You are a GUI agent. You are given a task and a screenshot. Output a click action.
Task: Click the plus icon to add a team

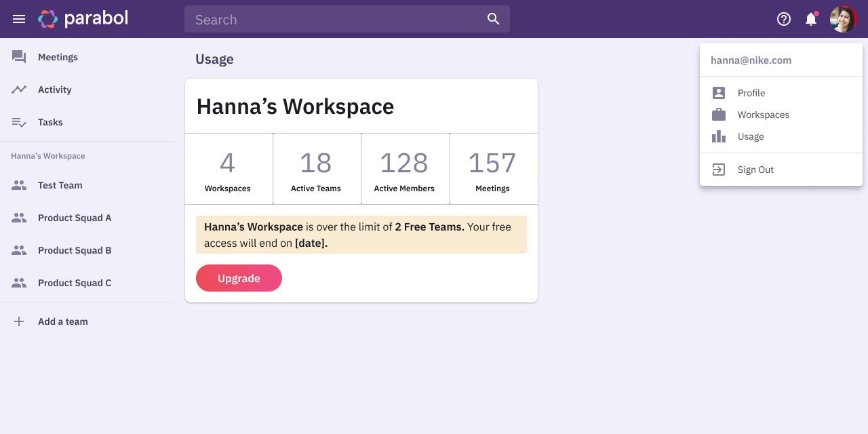point(18,321)
